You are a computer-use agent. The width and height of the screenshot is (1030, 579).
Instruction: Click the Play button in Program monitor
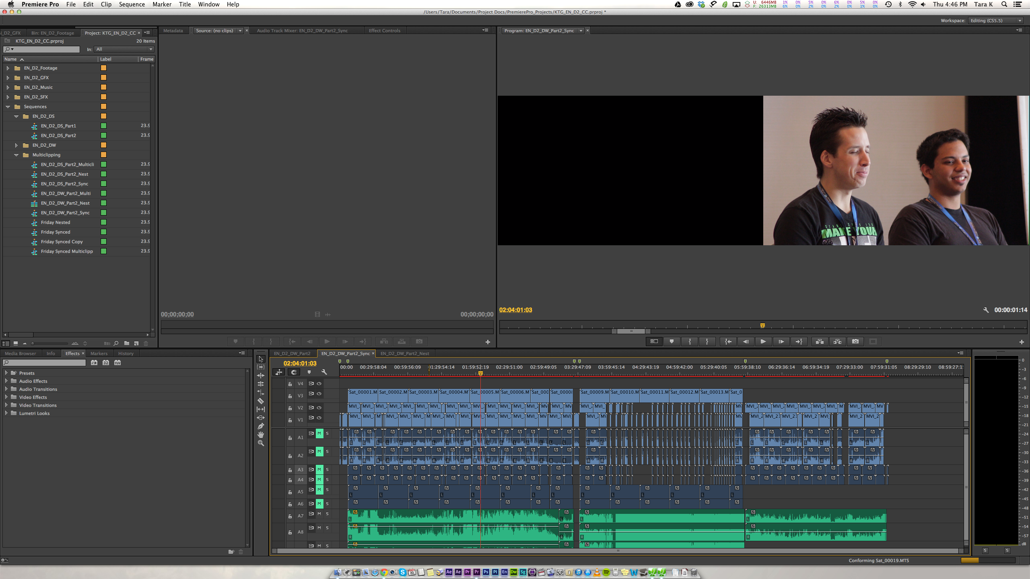click(762, 341)
